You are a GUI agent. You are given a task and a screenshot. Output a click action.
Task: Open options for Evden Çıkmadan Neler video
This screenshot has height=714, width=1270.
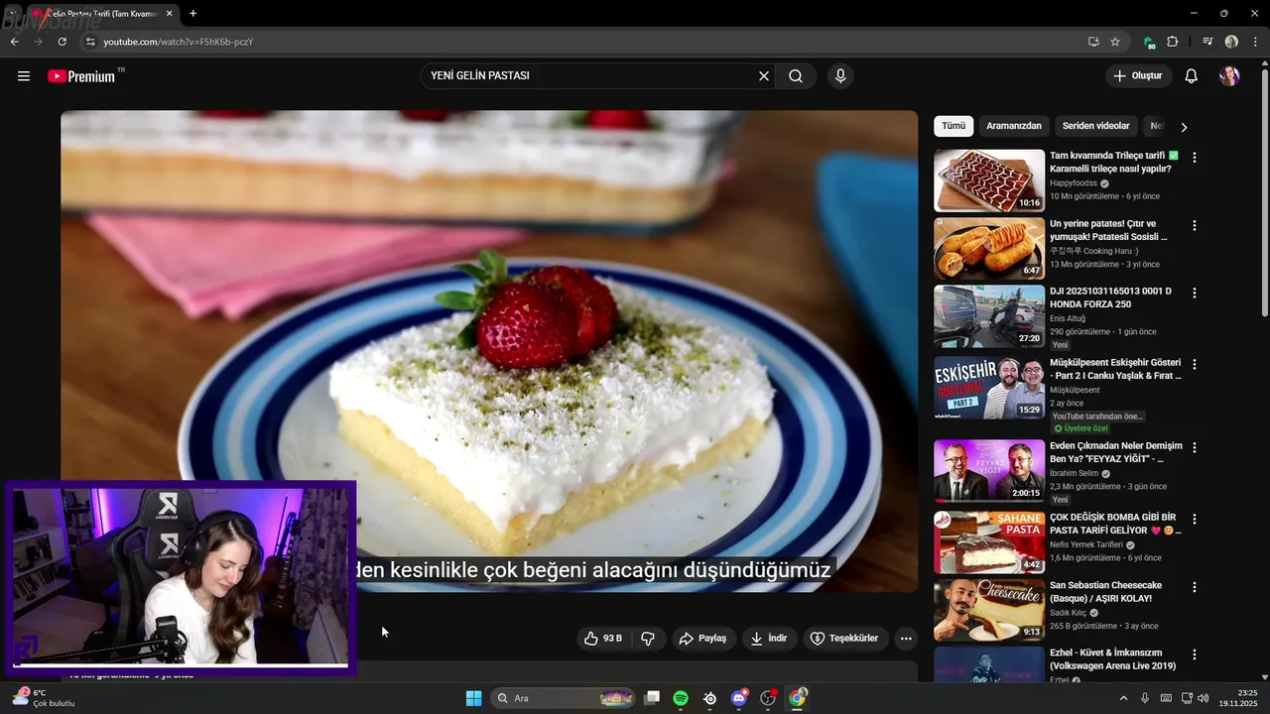[x=1195, y=448]
